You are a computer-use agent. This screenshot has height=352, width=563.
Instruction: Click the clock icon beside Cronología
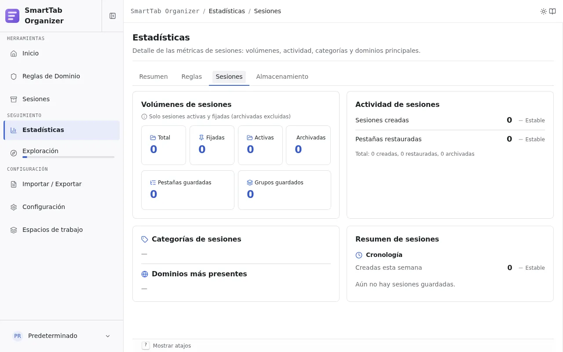coord(359,255)
